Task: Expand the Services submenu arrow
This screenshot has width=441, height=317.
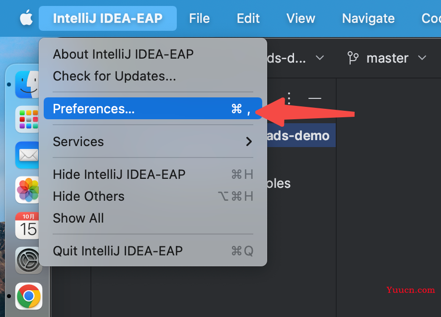Action: point(249,142)
